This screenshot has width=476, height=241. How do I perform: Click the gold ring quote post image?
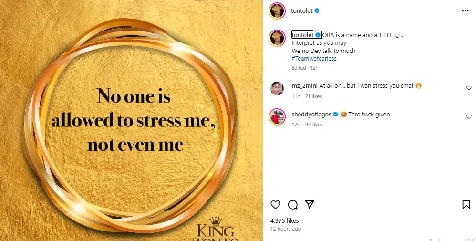[x=131, y=120]
